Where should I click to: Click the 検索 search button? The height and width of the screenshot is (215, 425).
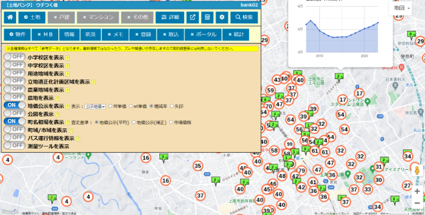click(x=244, y=17)
